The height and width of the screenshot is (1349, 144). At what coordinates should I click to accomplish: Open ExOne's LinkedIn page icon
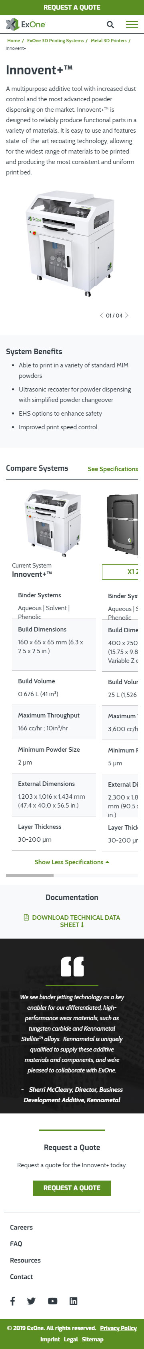[x=74, y=1301]
